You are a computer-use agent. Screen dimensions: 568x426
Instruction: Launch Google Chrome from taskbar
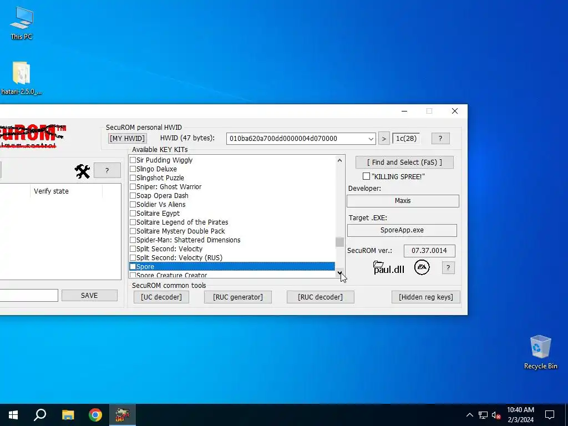(x=95, y=415)
